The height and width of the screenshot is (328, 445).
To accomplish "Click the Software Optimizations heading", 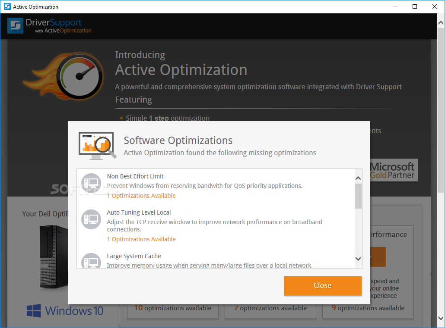I will (x=178, y=141).
